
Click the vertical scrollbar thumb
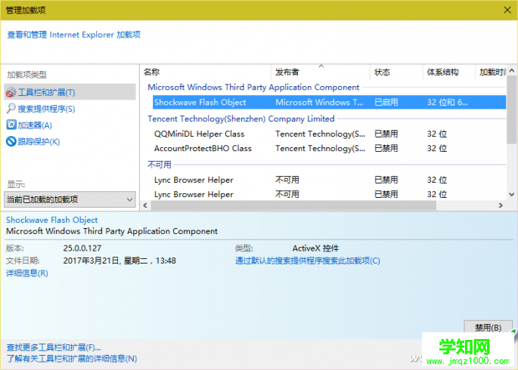512,109
